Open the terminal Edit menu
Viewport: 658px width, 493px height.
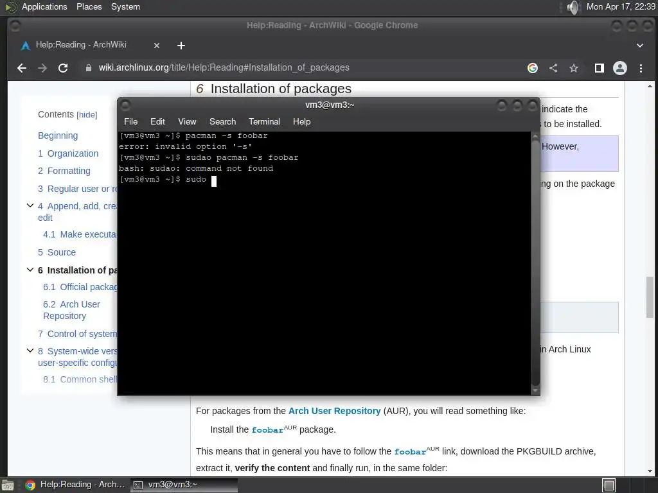point(157,121)
